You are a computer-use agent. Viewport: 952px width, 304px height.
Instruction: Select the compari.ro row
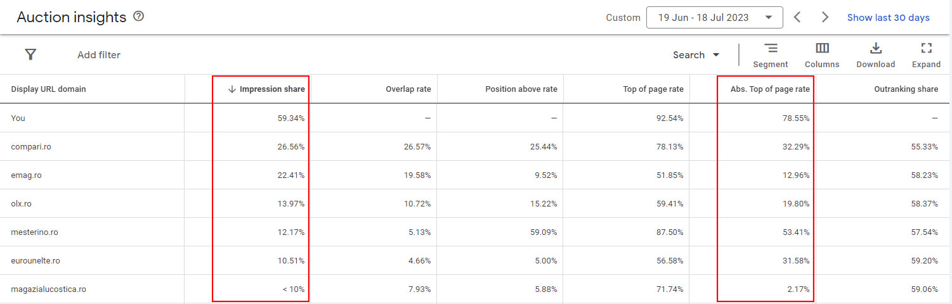pos(31,147)
